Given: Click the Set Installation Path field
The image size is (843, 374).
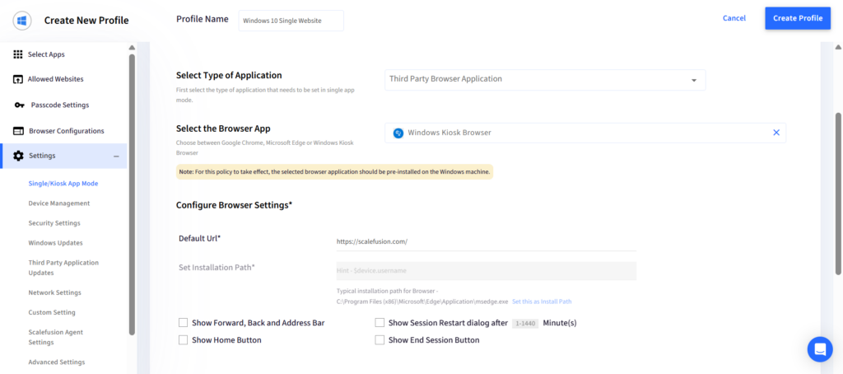Looking at the screenshot, I should coord(486,271).
